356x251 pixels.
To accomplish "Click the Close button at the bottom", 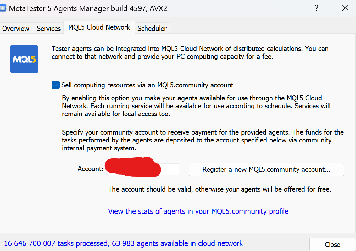I will (332, 244).
